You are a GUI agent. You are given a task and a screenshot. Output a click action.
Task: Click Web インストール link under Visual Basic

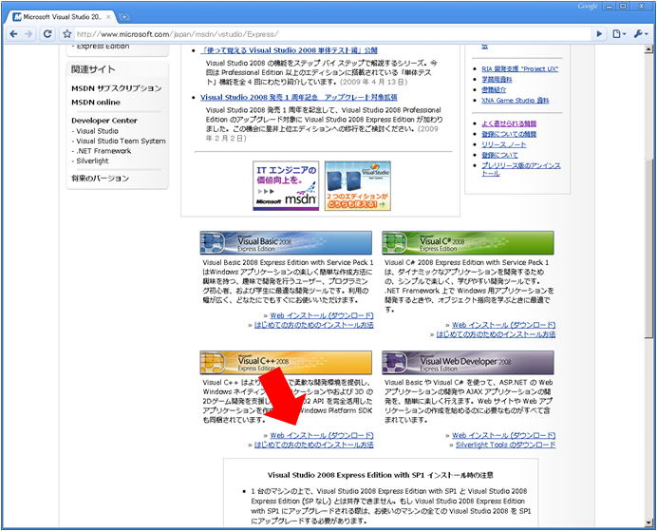321,315
